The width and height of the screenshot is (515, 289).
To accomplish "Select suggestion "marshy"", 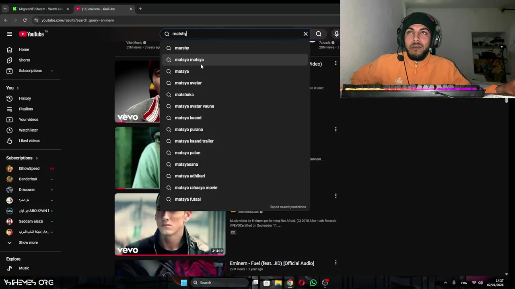I will (235, 48).
